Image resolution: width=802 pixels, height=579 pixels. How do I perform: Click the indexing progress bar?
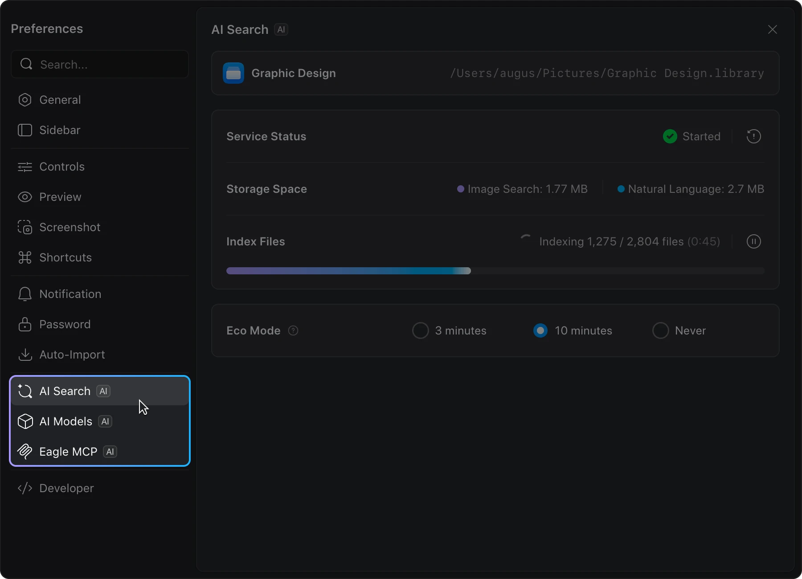[x=495, y=271]
